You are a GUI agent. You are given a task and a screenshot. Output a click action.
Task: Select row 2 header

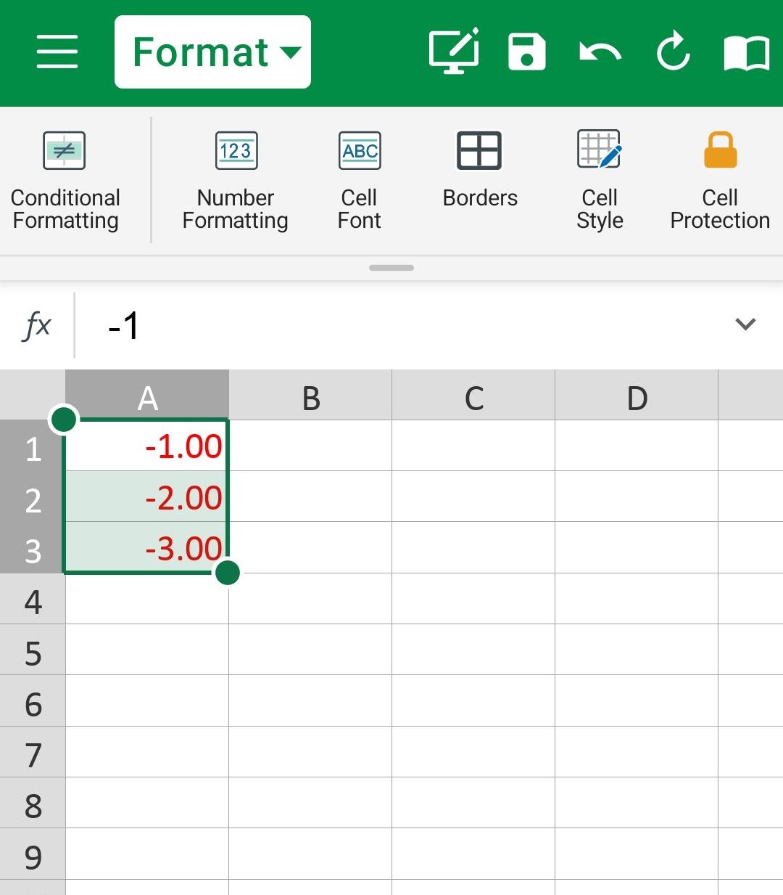click(33, 496)
